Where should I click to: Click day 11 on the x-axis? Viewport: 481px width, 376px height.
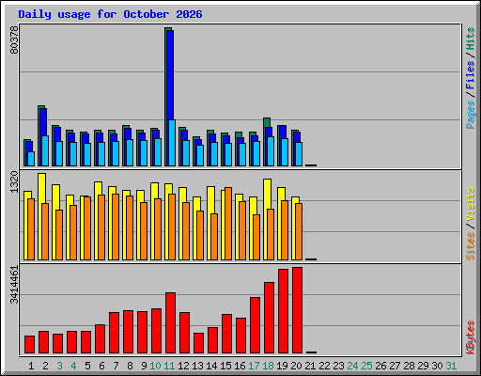[x=169, y=366]
